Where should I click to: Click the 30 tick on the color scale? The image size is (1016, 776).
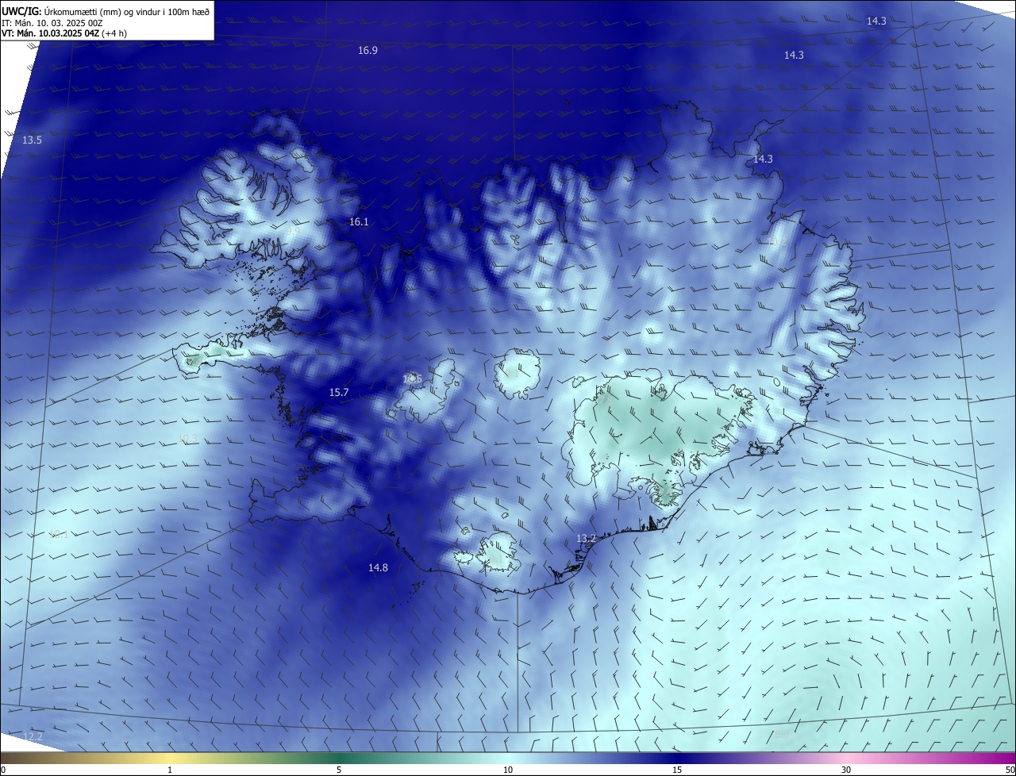click(846, 770)
